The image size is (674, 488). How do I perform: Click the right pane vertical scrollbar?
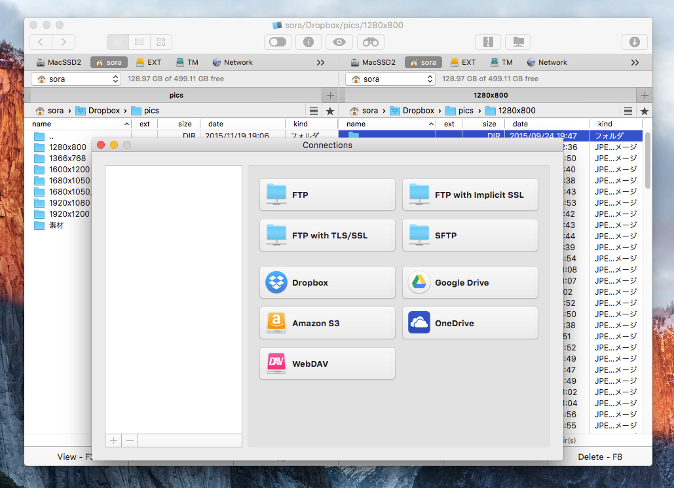pyautogui.click(x=648, y=157)
